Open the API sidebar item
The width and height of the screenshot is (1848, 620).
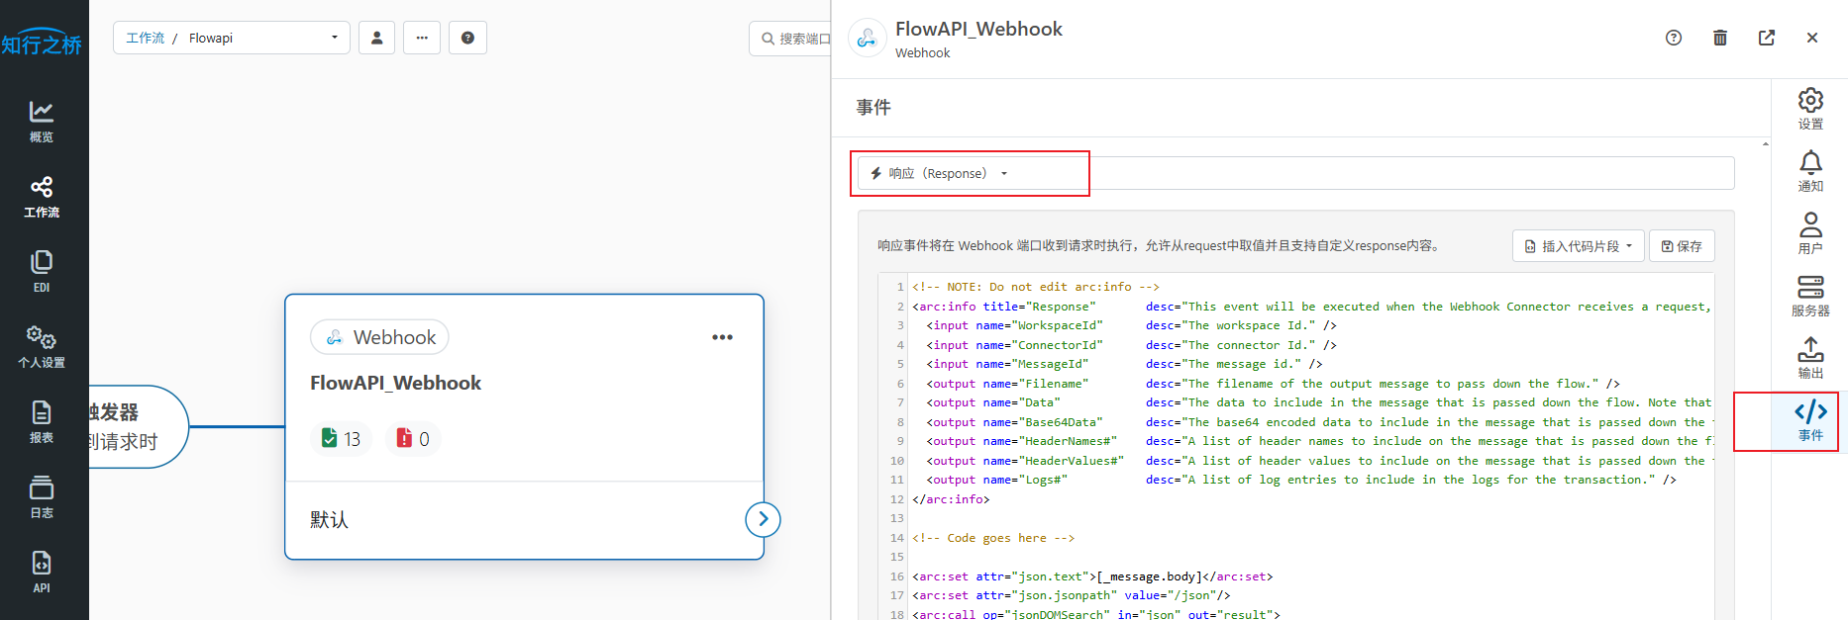point(42,573)
